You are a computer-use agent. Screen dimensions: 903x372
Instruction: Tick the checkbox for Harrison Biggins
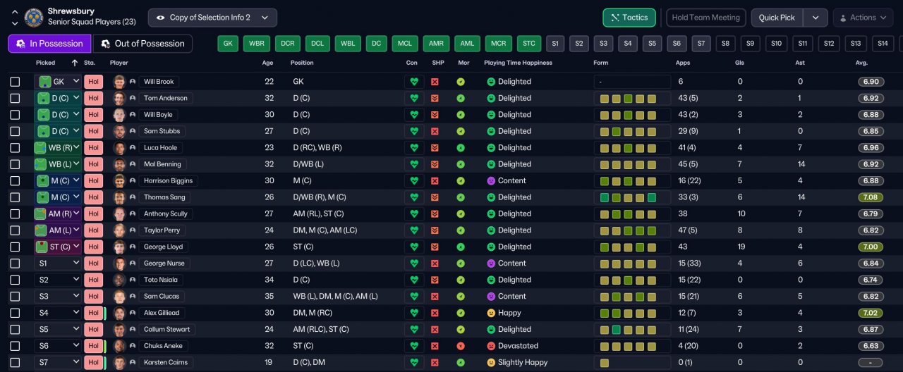pos(15,181)
